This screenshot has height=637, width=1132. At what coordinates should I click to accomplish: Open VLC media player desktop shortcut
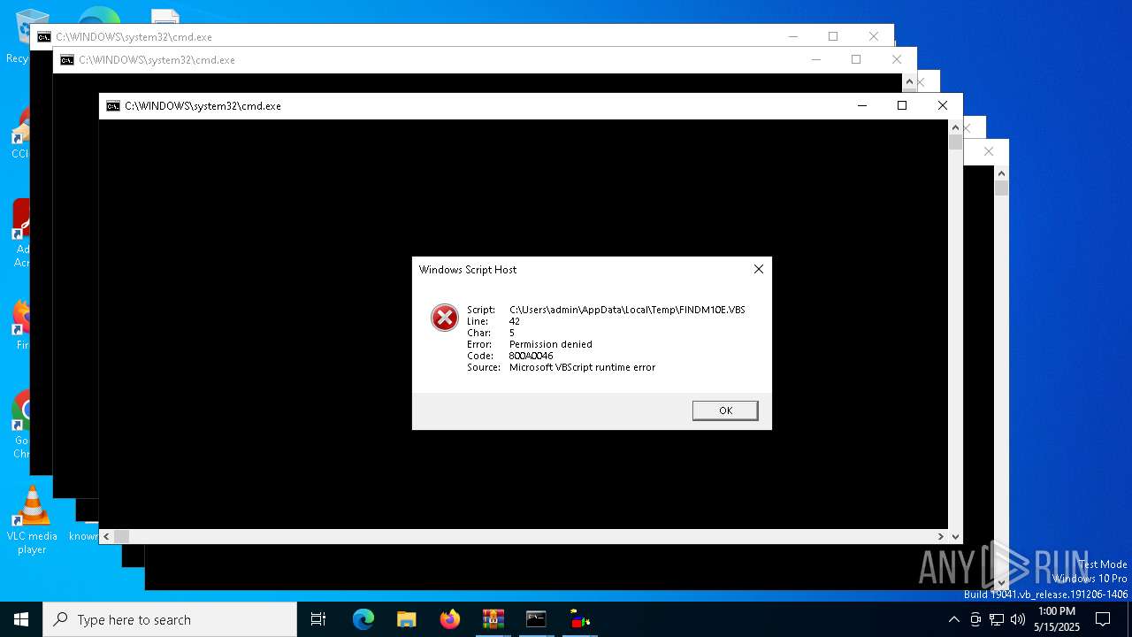[32, 520]
